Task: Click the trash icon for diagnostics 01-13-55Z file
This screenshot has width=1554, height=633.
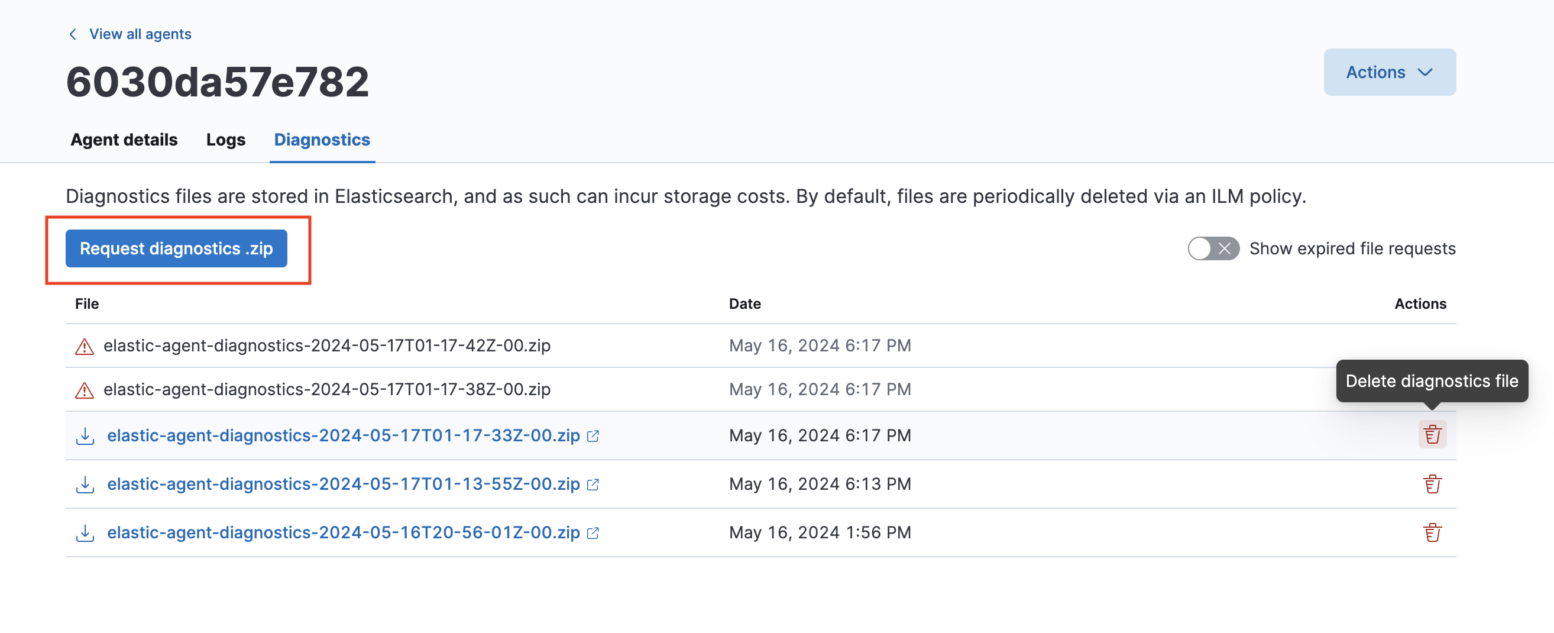Action: click(1432, 483)
